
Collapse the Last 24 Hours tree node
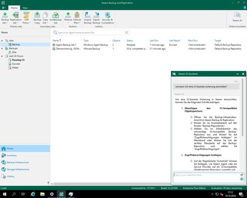(x=2, y=56)
